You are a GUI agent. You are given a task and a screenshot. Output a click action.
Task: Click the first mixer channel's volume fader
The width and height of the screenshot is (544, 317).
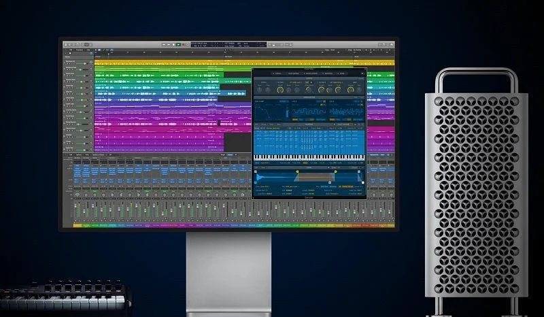[x=75, y=205]
